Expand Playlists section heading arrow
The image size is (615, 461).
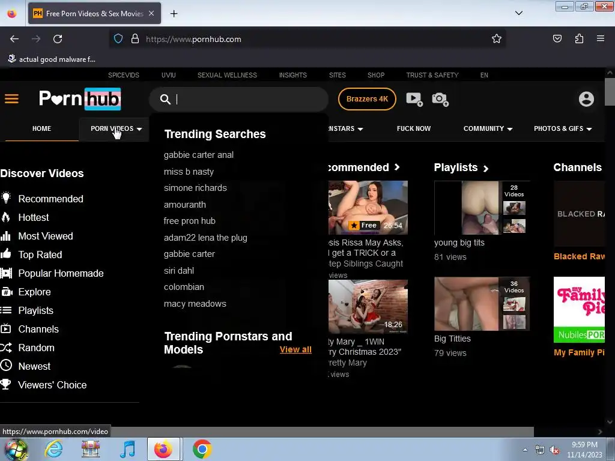485,169
